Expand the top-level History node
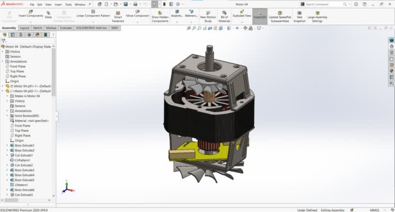395x212 pixels. tap(3, 51)
